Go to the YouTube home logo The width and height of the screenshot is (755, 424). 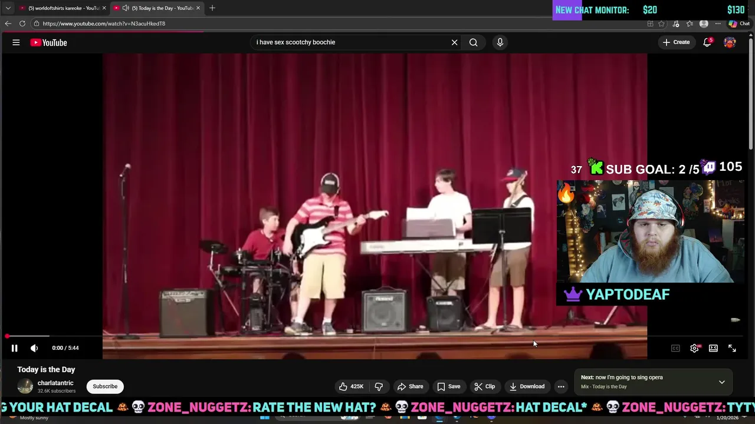pos(48,42)
